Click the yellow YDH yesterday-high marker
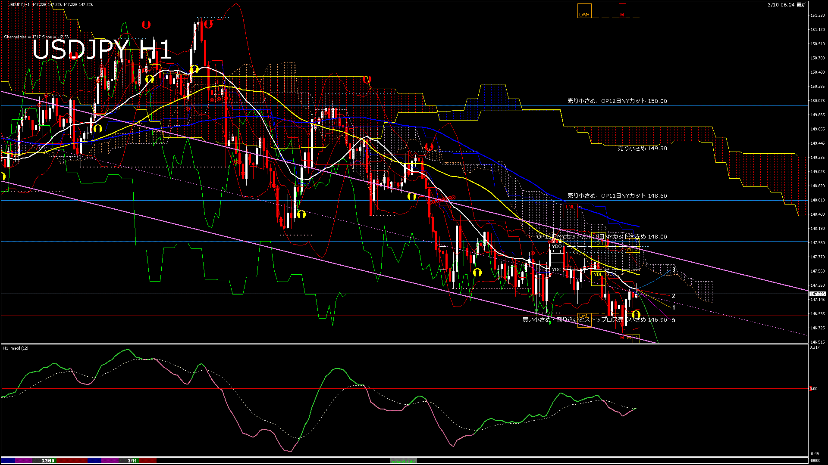Viewport: 828px width, 465px height. coord(598,243)
